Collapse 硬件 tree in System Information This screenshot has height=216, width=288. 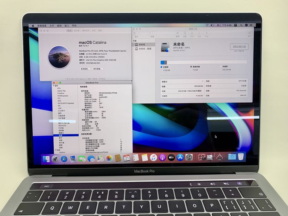[x=54, y=86]
